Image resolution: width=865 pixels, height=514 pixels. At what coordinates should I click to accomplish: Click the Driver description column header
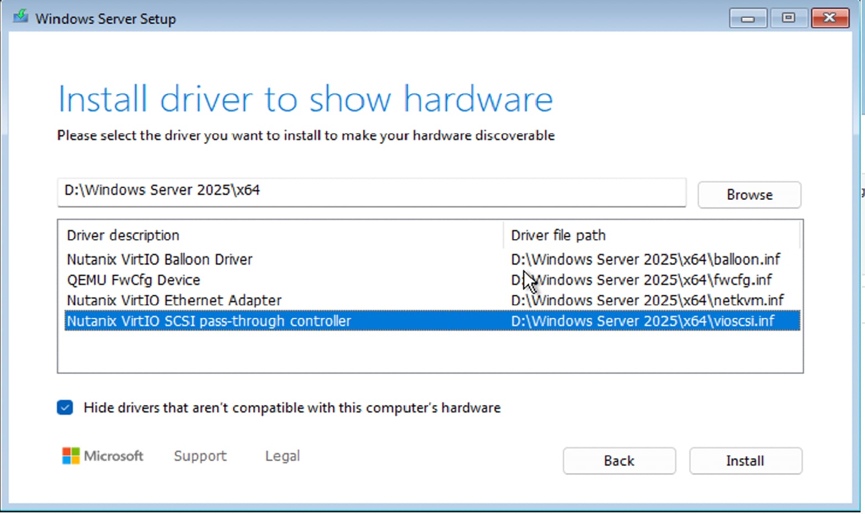point(123,235)
